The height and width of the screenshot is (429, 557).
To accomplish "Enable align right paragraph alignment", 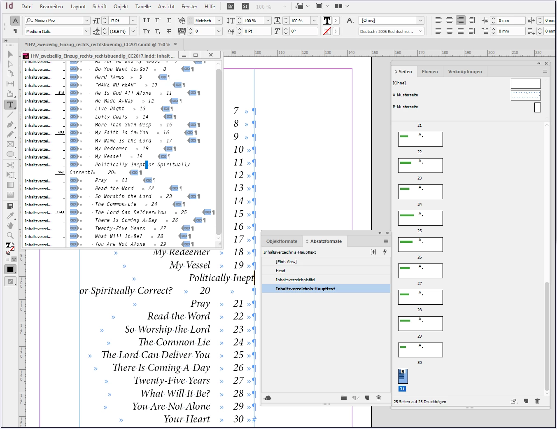I will (461, 20).
